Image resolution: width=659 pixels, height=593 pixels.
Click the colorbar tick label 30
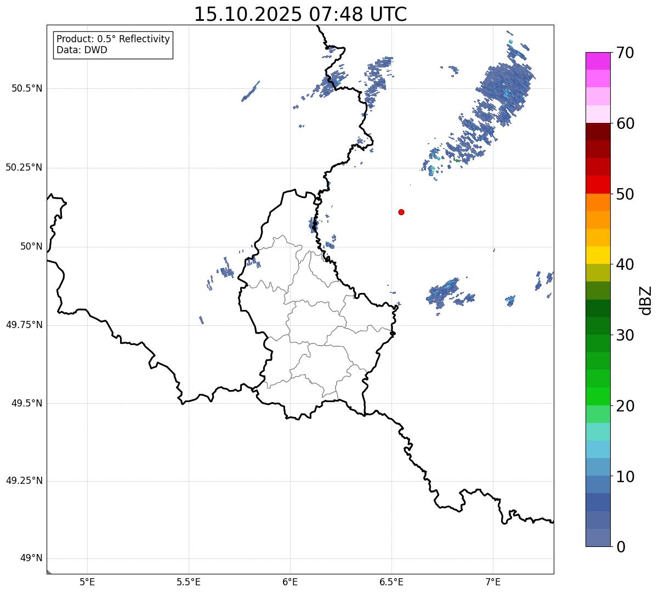coord(625,335)
